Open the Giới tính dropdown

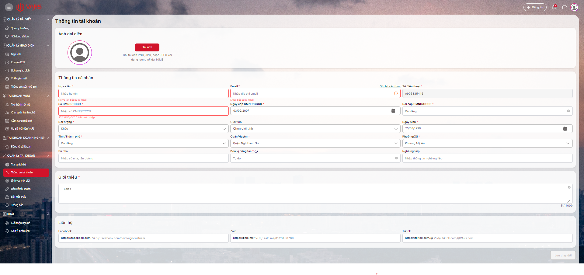(x=315, y=129)
